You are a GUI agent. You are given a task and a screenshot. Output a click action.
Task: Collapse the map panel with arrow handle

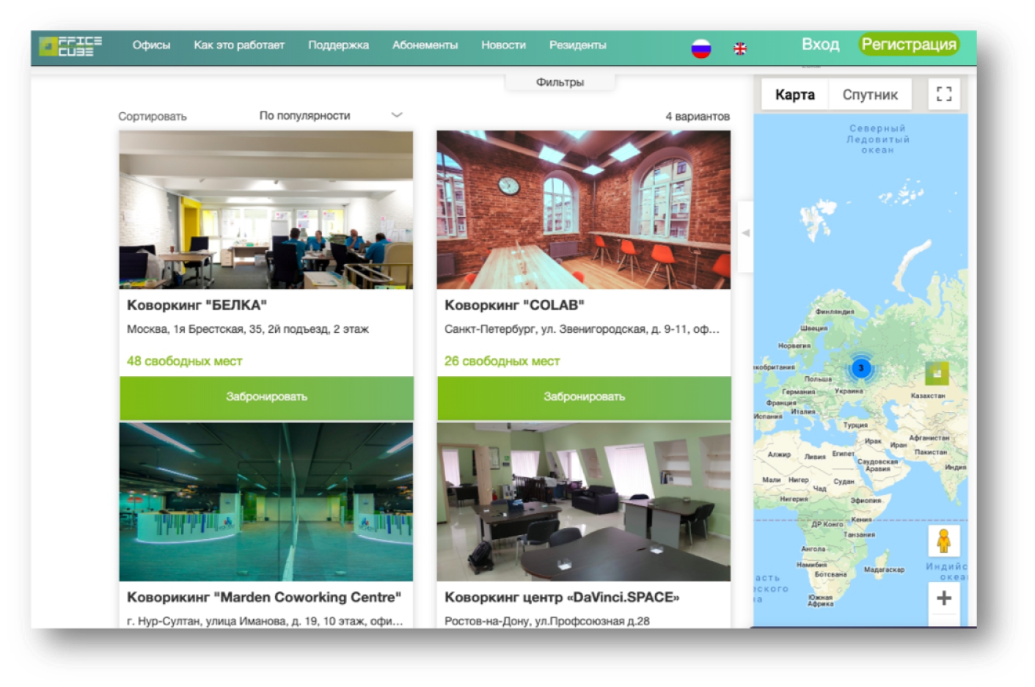tap(745, 233)
